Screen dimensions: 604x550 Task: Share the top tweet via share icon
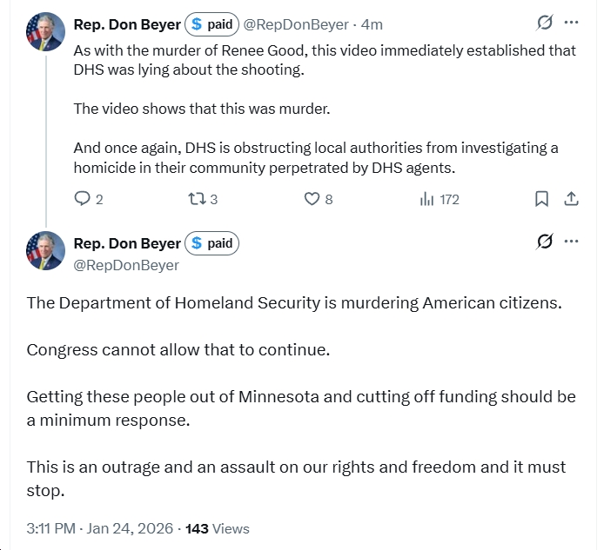pos(572,199)
